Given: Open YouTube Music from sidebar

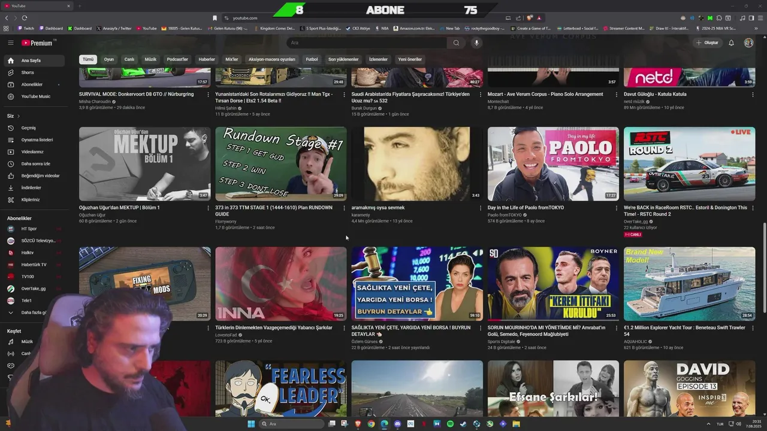Looking at the screenshot, I should click(34, 96).
